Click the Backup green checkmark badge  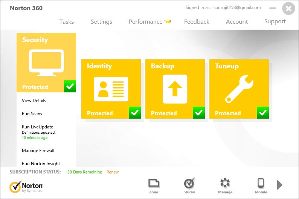(x=199, y=113)
